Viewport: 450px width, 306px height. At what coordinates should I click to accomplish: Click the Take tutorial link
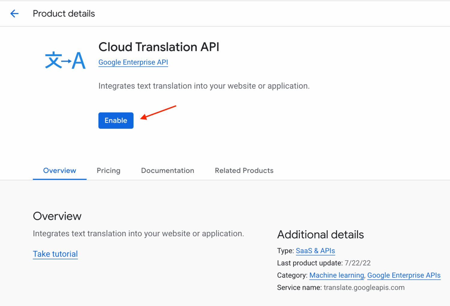55,254
